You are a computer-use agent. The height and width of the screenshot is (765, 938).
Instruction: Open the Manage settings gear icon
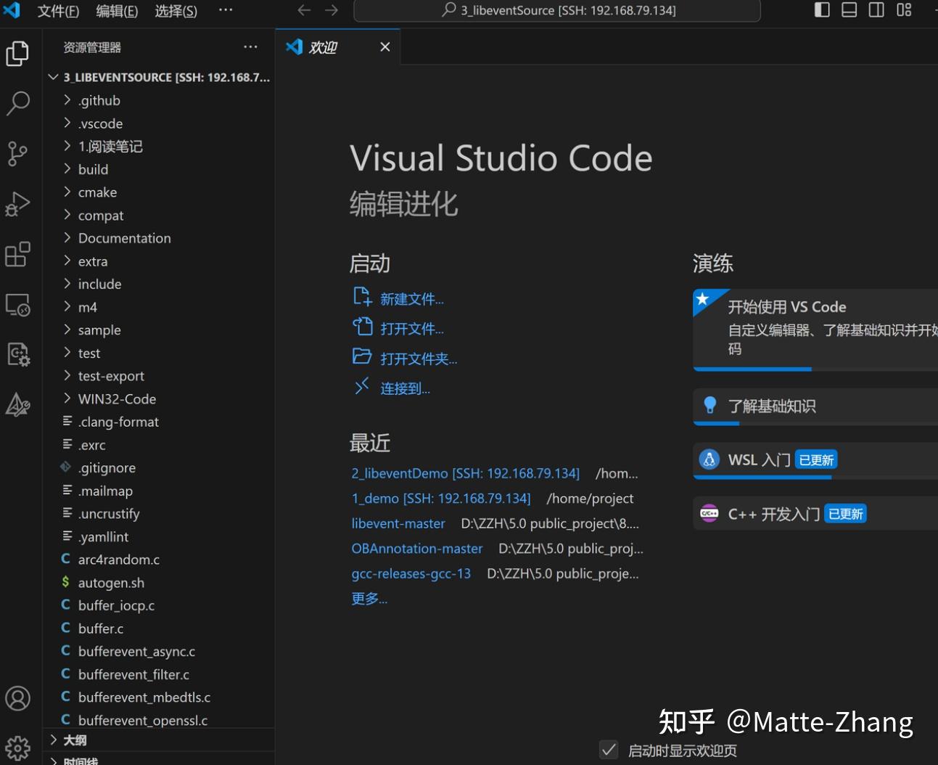pyautogui.click(x=18, y=748)
